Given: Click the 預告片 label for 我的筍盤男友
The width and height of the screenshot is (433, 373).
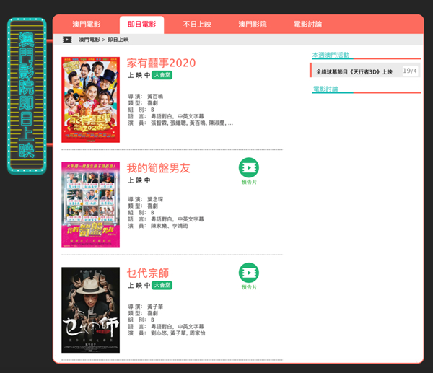Looking at the screenshot, I should tap(249, 182).
